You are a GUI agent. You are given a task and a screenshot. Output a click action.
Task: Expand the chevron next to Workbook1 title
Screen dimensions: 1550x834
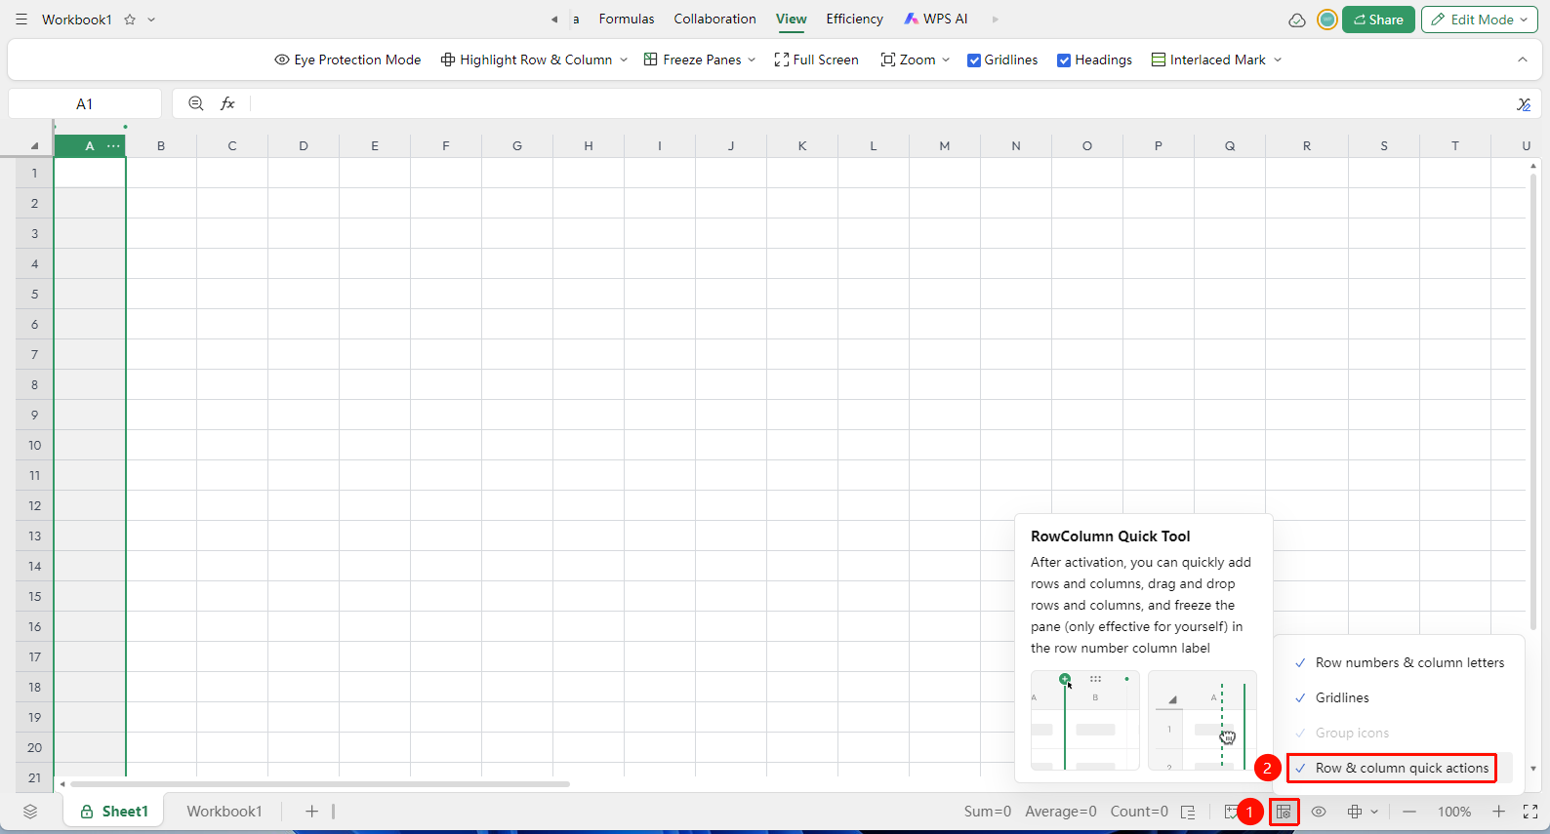coord(151,20)
